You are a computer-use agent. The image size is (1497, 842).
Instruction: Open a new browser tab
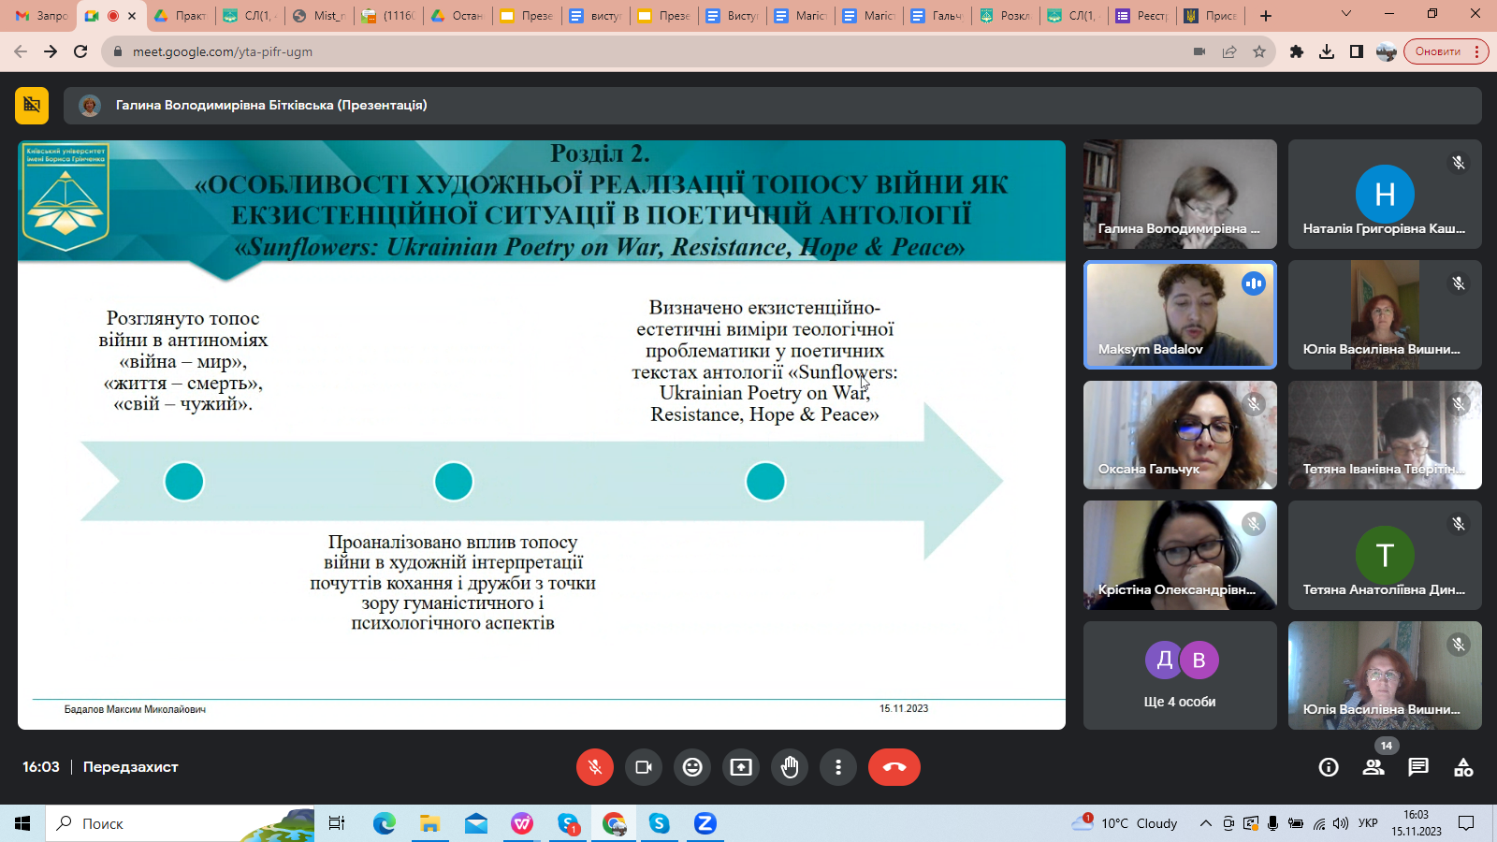click(x=1266, y=16)
